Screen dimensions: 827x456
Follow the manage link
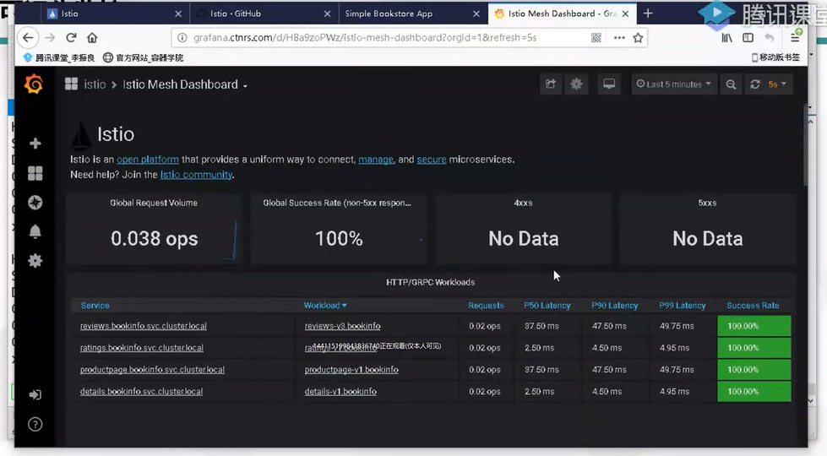[x=376, y=160]
